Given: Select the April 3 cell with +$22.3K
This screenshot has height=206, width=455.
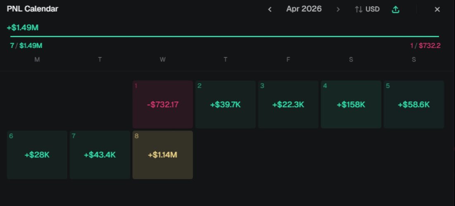Looking at the screenshot, I should (x=288, y=104).
